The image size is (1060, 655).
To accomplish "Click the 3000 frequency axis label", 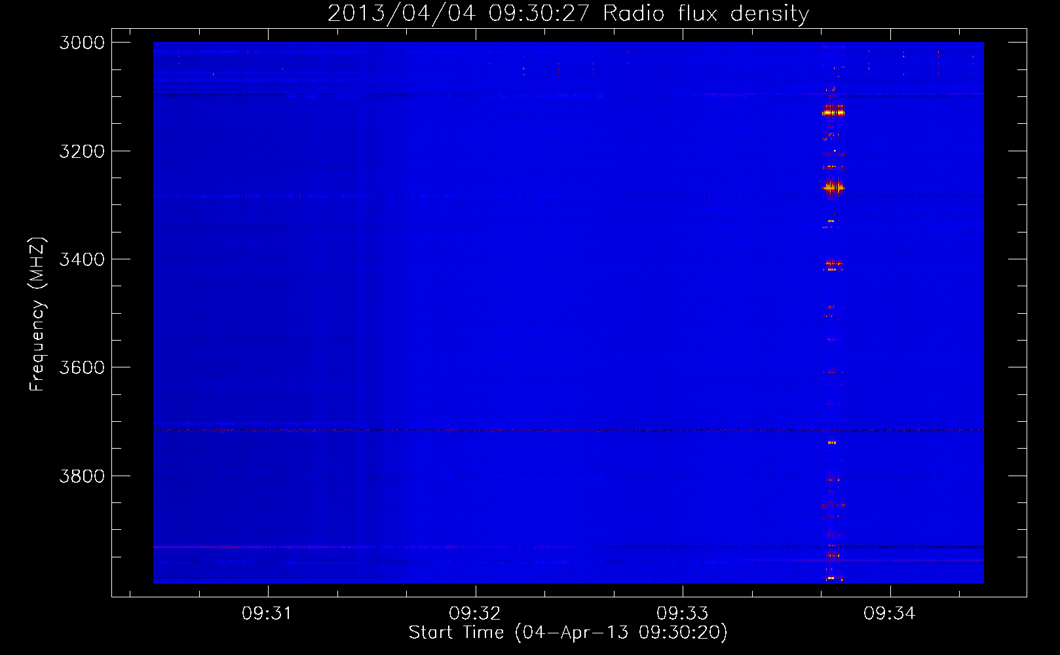I will click(x=82, y=43).
